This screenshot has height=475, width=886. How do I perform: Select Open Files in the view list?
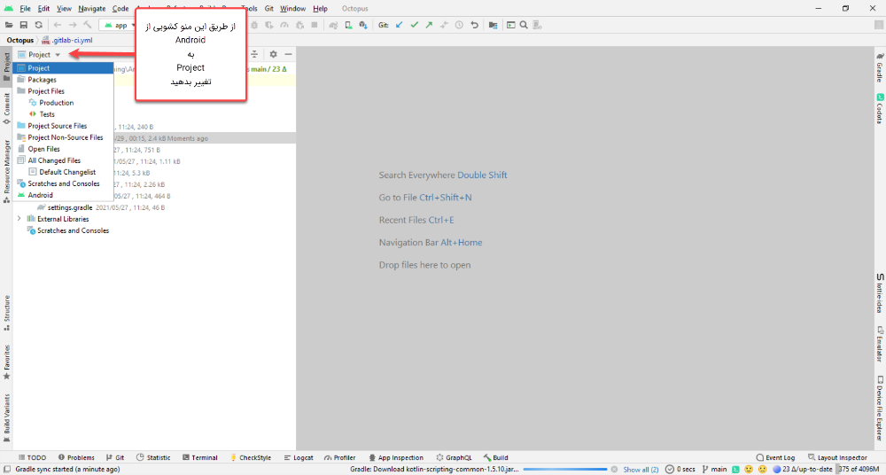point(63,149)
